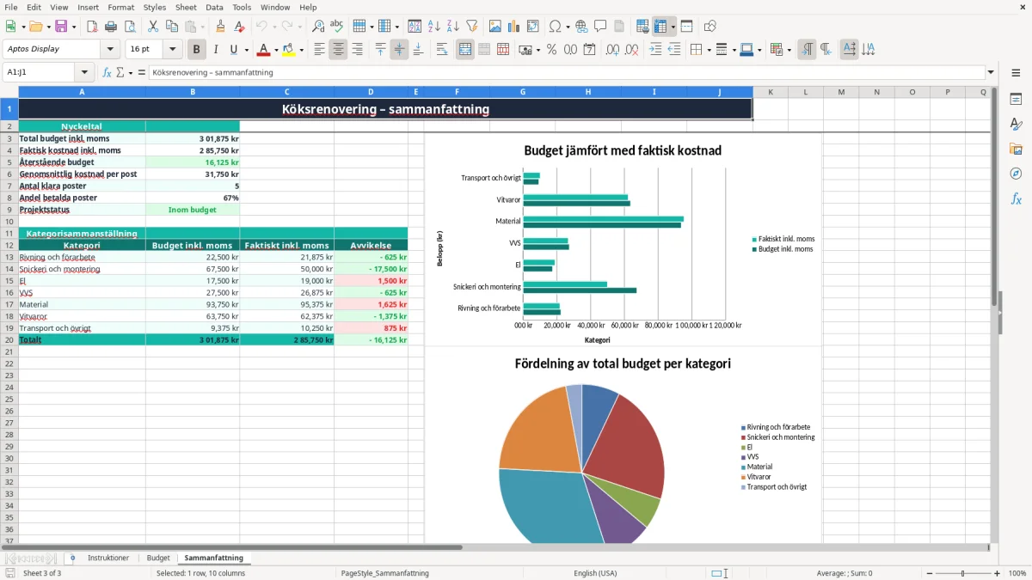Open the Border Style dropdown arrow

[734, 50]
